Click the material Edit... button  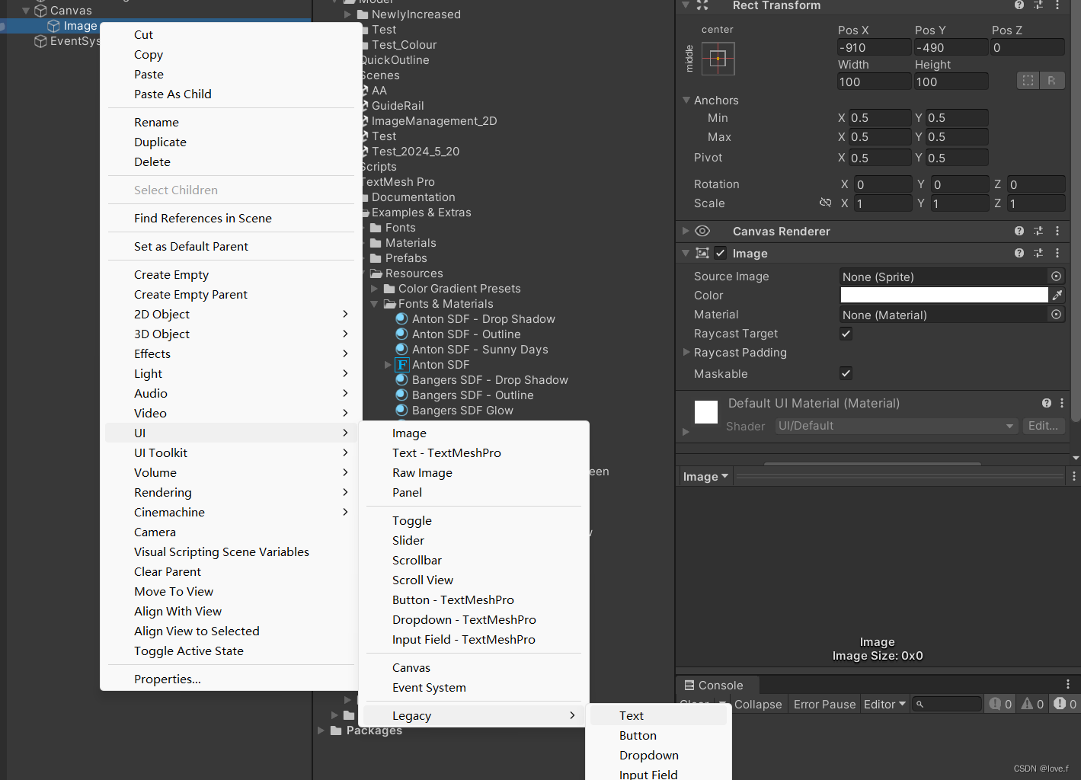(x=1043, y=426)
